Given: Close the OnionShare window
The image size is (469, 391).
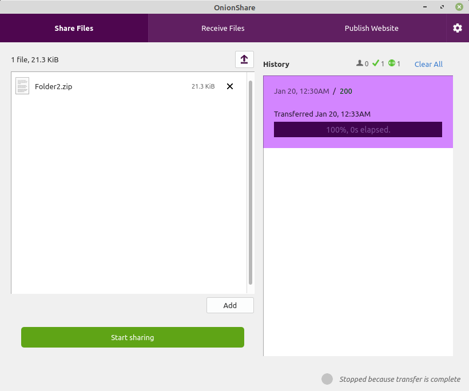Looking at the screenshot, I should (459, 7).
